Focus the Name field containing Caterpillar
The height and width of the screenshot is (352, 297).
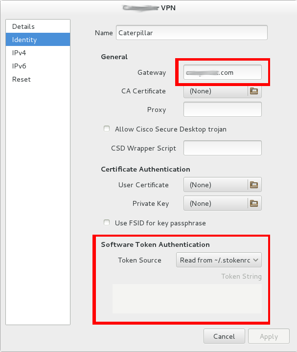coord(192,33)
